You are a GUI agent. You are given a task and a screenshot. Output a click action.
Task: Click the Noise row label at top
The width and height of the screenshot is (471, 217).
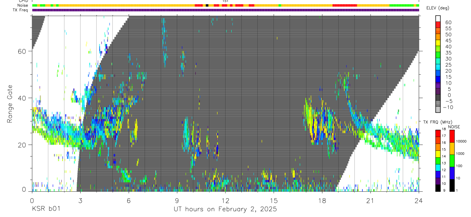click(x=23, y=5)
